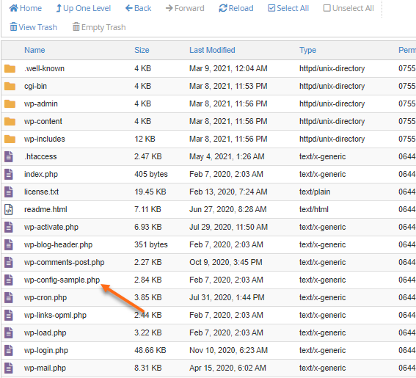Click the .well-known folder icon
Screen dimensions: 416x378
(10, 68)
